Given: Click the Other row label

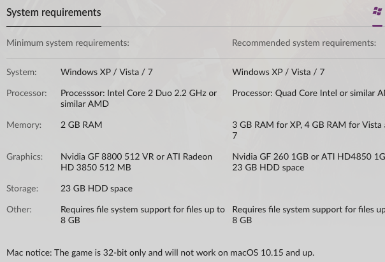Looking at the screenshot, I should pos(19,210).
